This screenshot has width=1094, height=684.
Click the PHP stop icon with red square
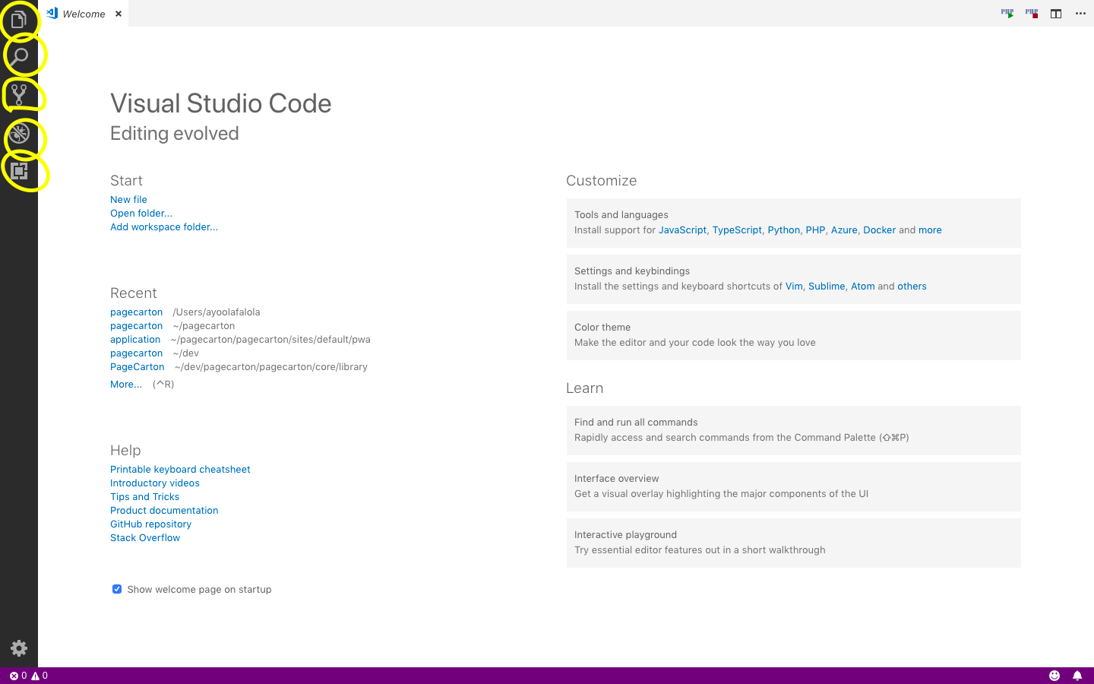click(x=1032, y=14)
